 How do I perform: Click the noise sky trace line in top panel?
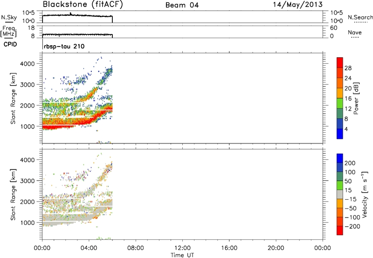77,15
